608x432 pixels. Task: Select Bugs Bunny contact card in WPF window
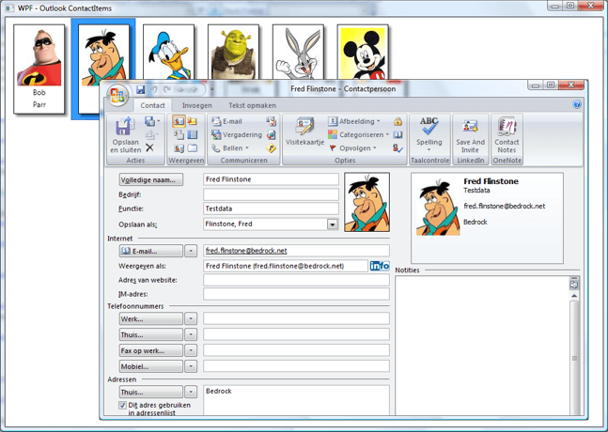tap(298, 52)
